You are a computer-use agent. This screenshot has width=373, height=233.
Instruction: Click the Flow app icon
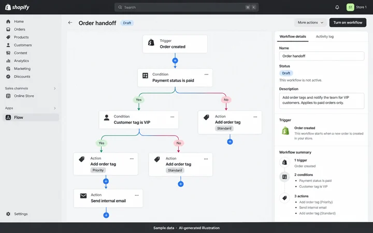(x=8, y=117)
